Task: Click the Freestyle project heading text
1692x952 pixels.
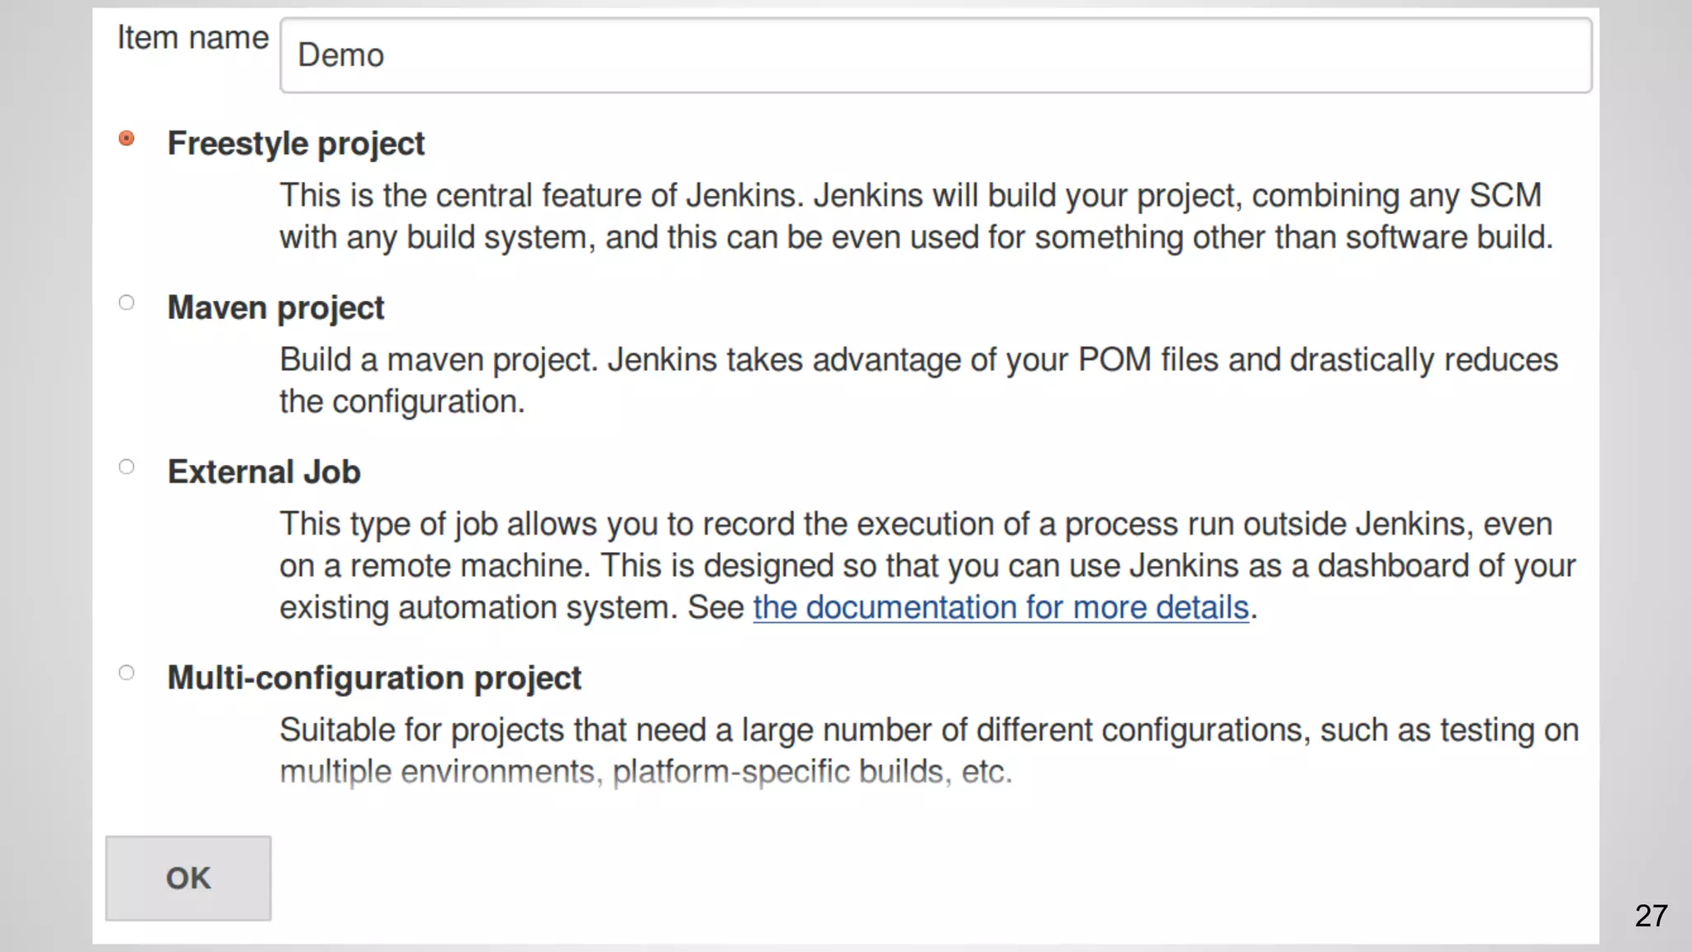Action: point(296,144)
